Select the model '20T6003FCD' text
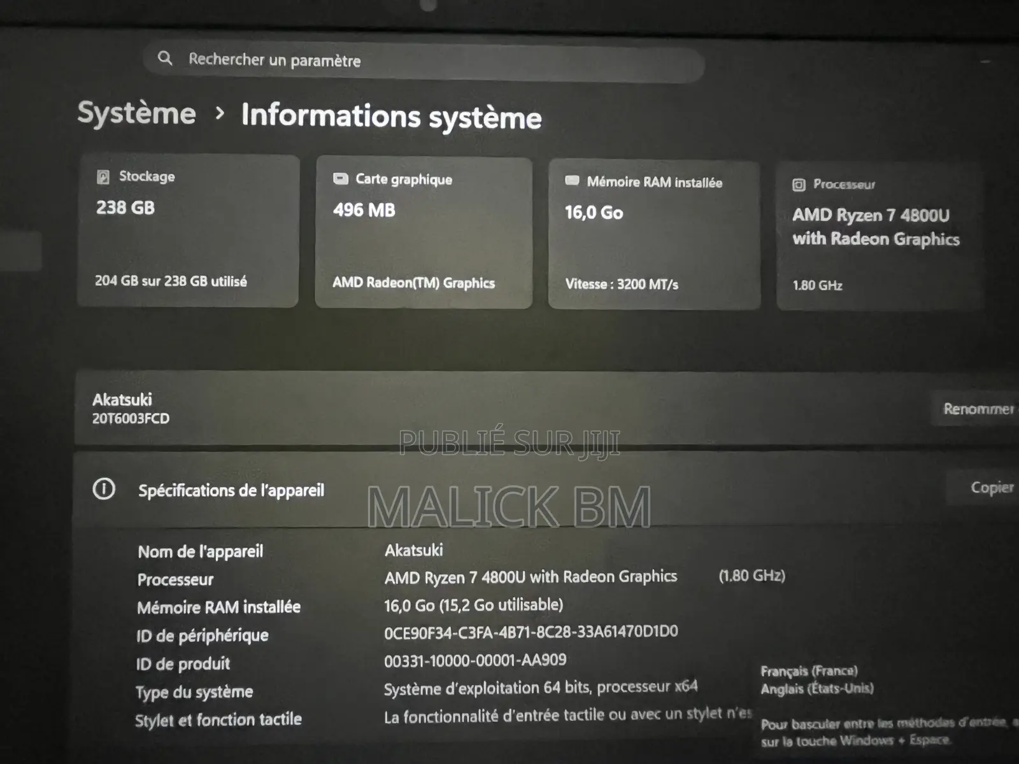 click(x=131, y=418)
